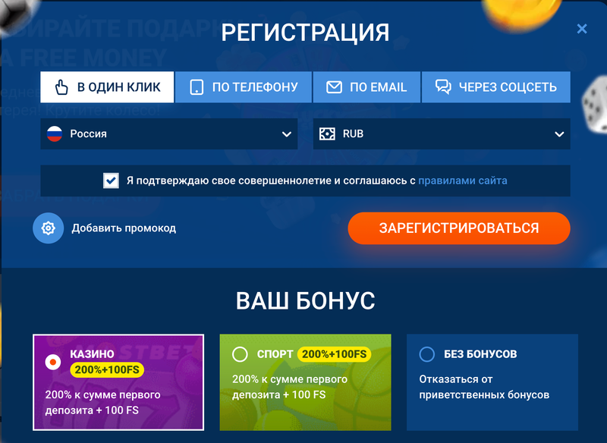Switch to the ЧЕРЕЗ СОЦСЕТЬ registration tab
Screen dimensions: 607x443
coord(495,87)
